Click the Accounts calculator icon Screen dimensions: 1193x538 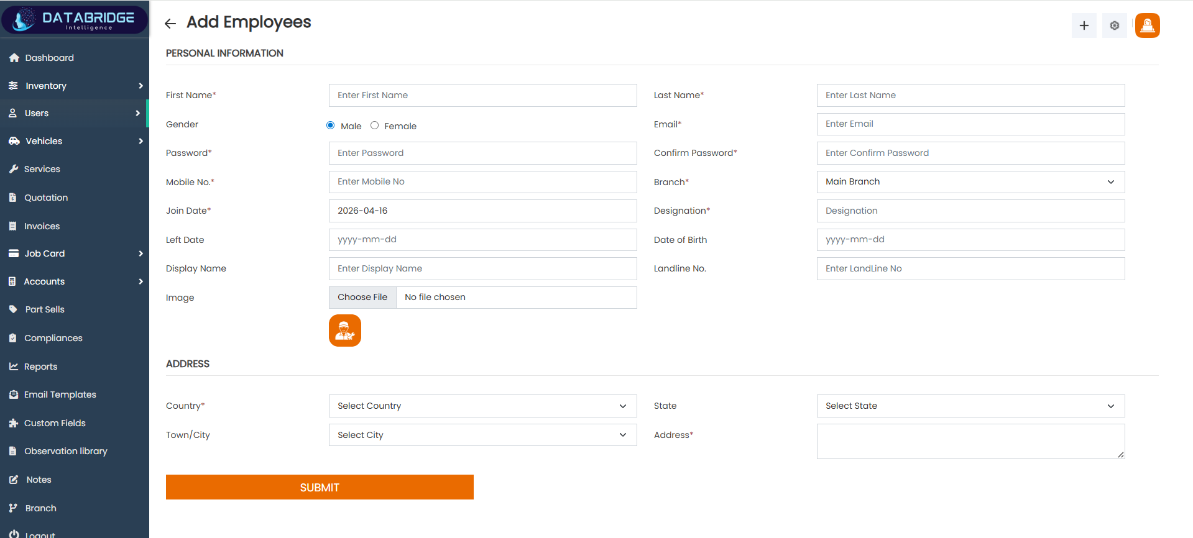[12, 281]
